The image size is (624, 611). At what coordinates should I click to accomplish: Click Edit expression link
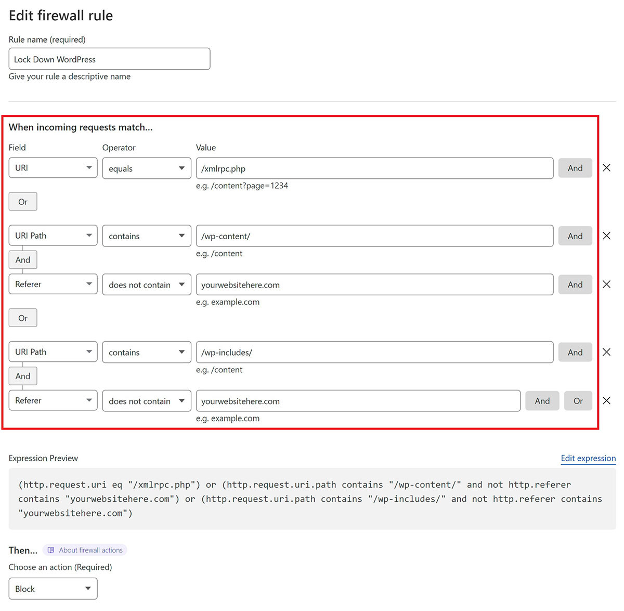tap(588, 458)
